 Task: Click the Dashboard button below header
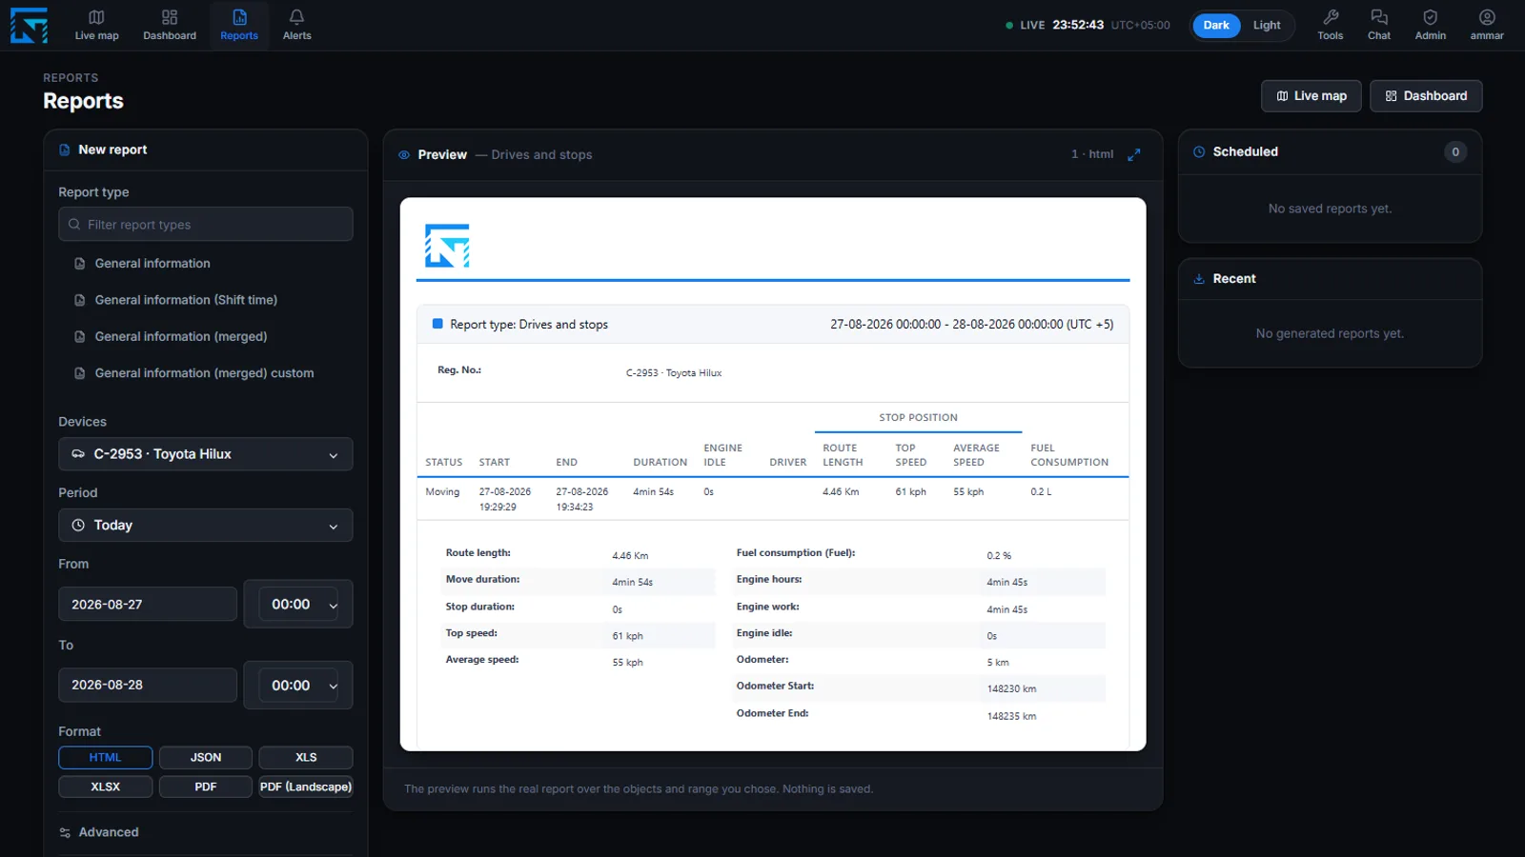tap(1426, 96)
